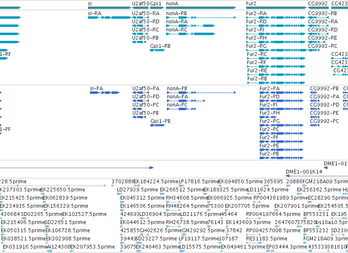Select protein label U2af50-PC

pyautogui.click(x=146, y=105)
